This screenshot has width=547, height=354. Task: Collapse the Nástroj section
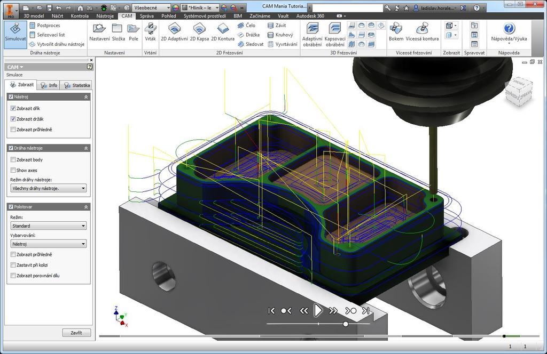coord(86,97)
